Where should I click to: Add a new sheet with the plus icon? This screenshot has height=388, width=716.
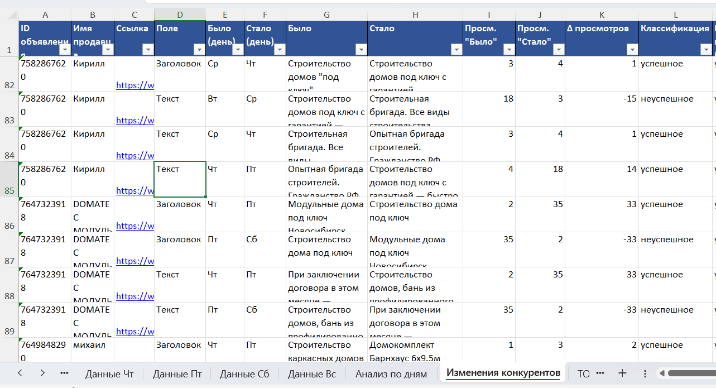point(623,373)
